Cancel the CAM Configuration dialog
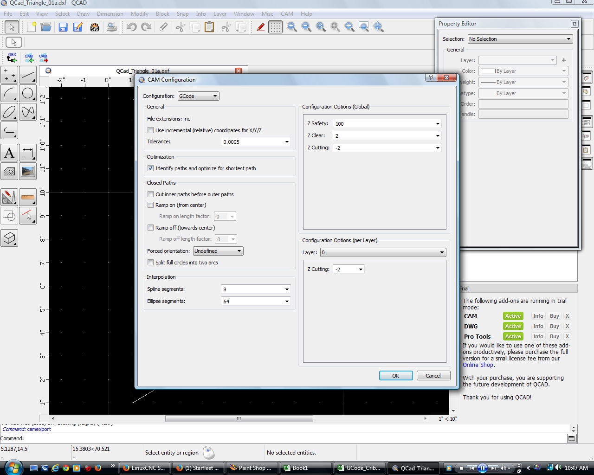Image resolution: width=594 pixels, height=475 pixels. [433, 376]
